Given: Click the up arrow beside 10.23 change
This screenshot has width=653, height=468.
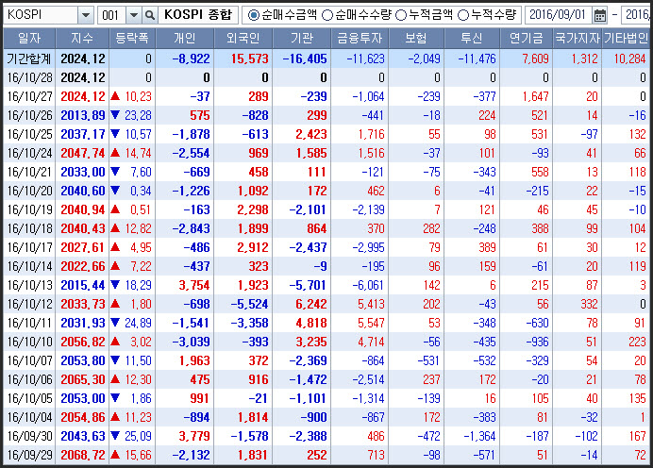Looking at the screenshot, I should pos(115,96).
